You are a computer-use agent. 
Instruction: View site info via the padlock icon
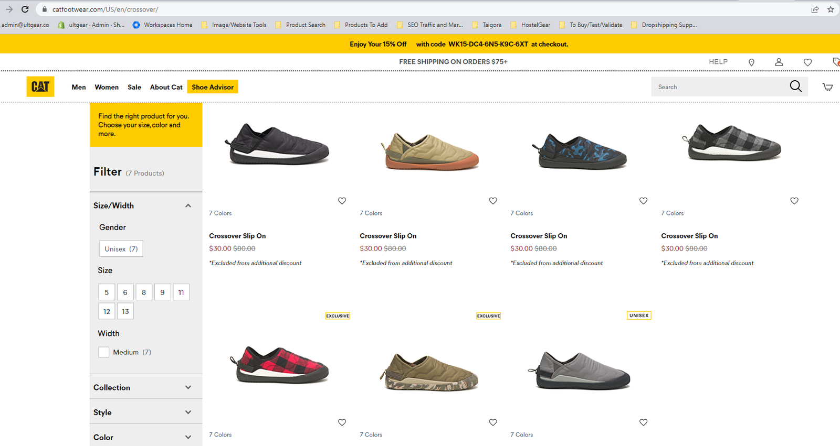coord(45,9)
